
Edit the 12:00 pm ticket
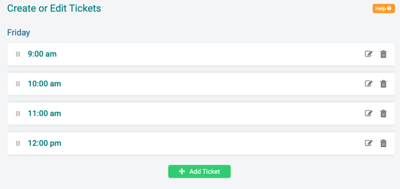(368, 143)
